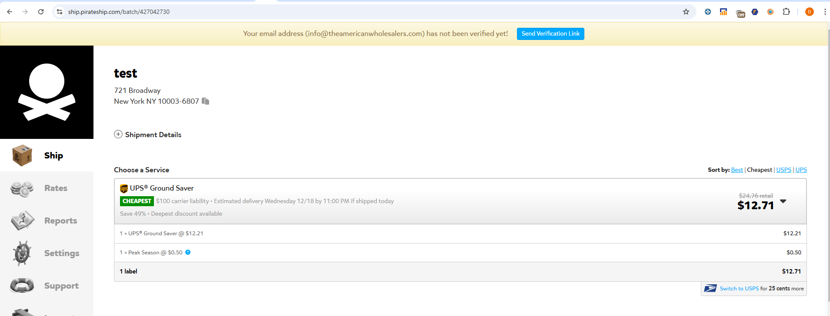Click the browser back arrow

(10, 12)
